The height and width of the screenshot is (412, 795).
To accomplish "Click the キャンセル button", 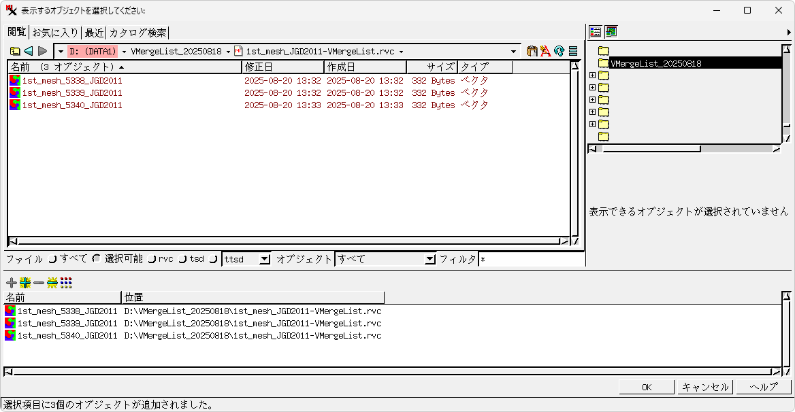I will click(705, 387).
